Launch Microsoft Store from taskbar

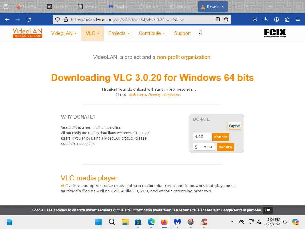pos(138,222)
